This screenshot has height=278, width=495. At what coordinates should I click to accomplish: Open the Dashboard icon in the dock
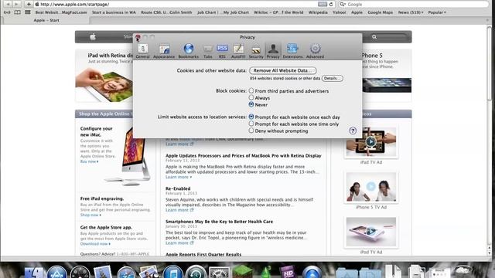point(80,273)
